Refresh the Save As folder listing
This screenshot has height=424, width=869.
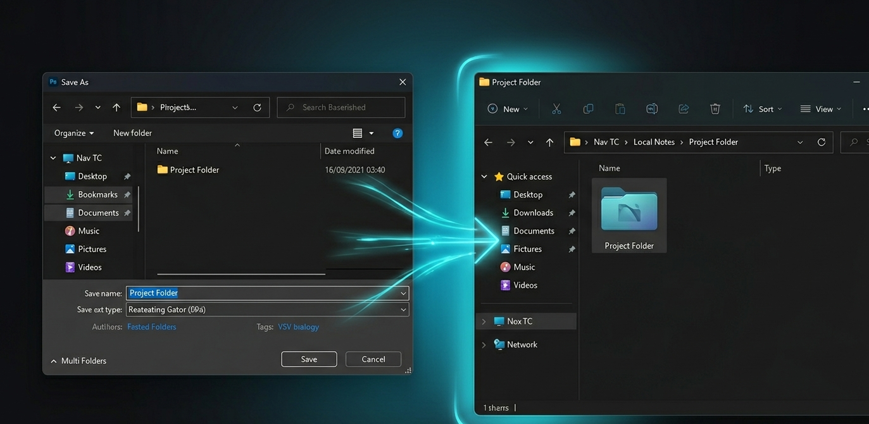(x=257, y=108)
